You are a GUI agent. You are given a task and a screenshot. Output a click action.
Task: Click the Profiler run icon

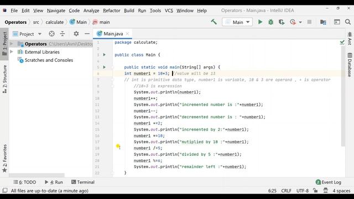pos(293,22)
